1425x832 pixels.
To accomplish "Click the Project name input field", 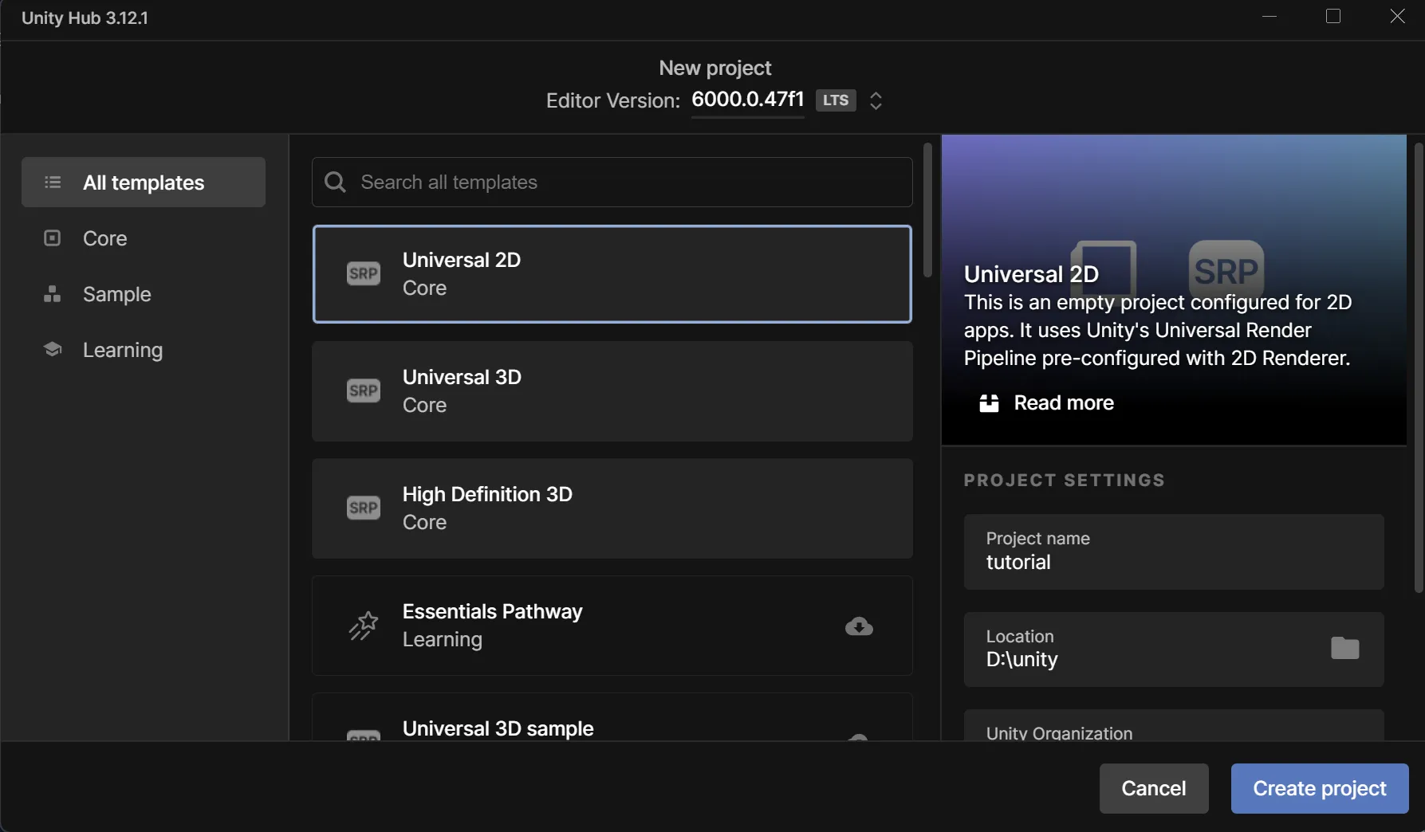I will point(1172,552).
